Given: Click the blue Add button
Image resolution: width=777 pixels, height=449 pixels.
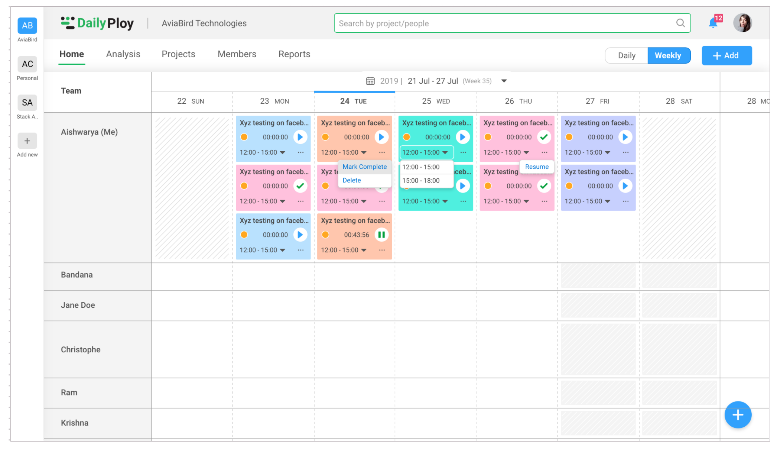Looking at the screenshot, I should pyautogui.click(x=726, y=55).
